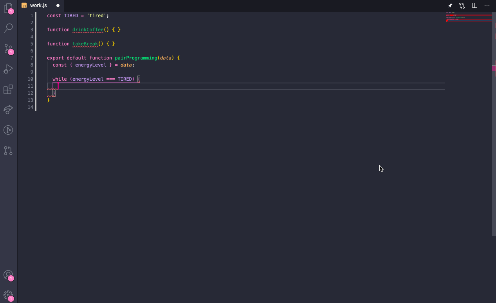The image size is (496, 303).
Task: Click energyLevel in the destructuring on line 8
Action: pyautogui.click(x=91, y=65)
